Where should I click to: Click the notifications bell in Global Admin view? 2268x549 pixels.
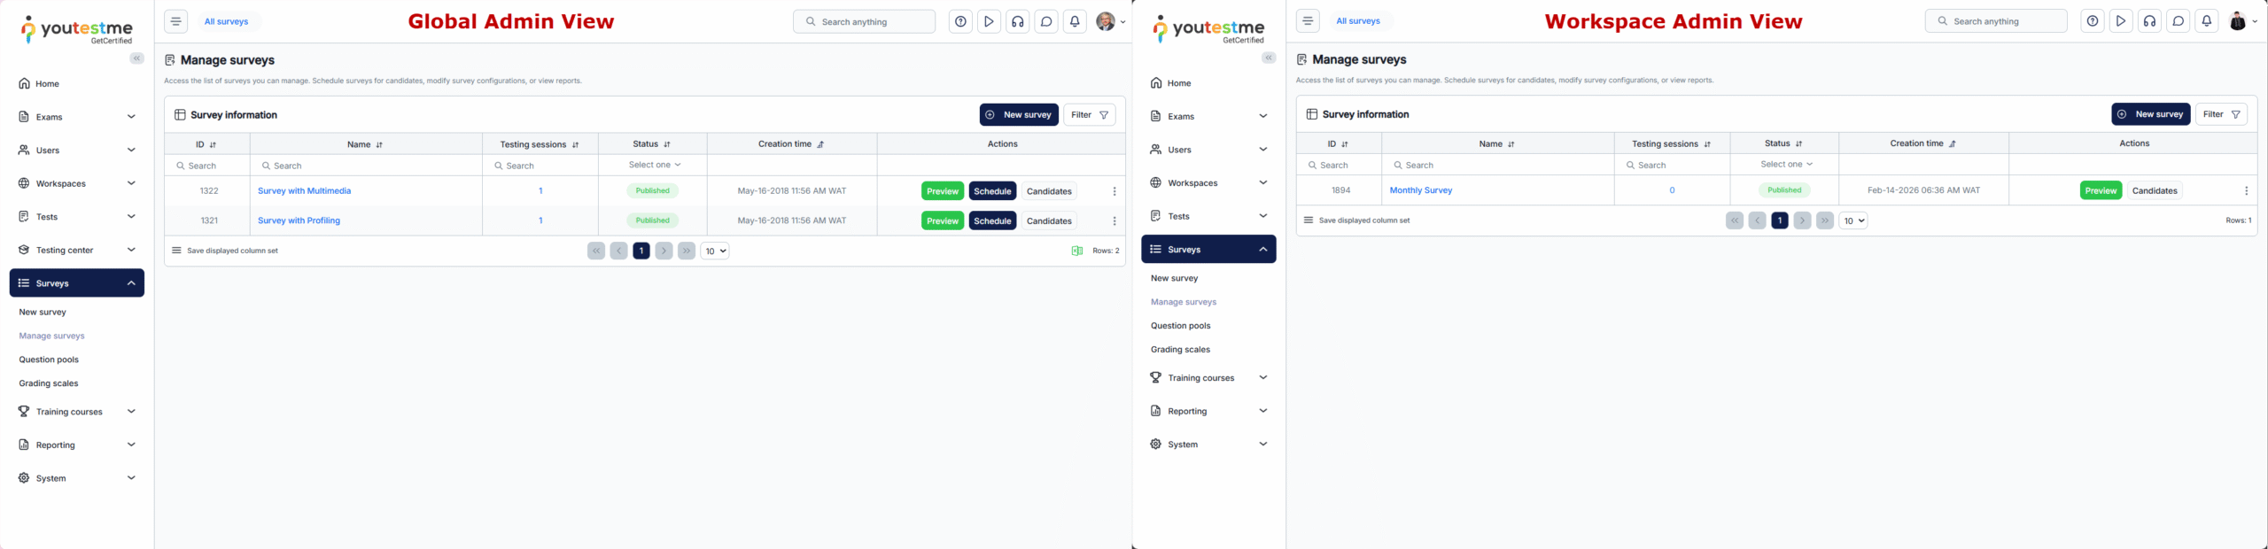coord(1074,22)
